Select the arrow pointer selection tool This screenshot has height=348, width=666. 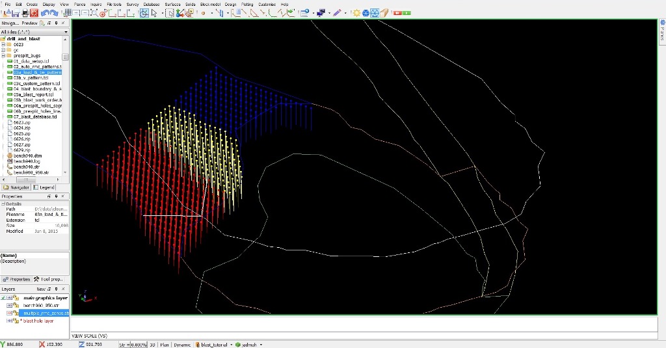pos(154,13)
